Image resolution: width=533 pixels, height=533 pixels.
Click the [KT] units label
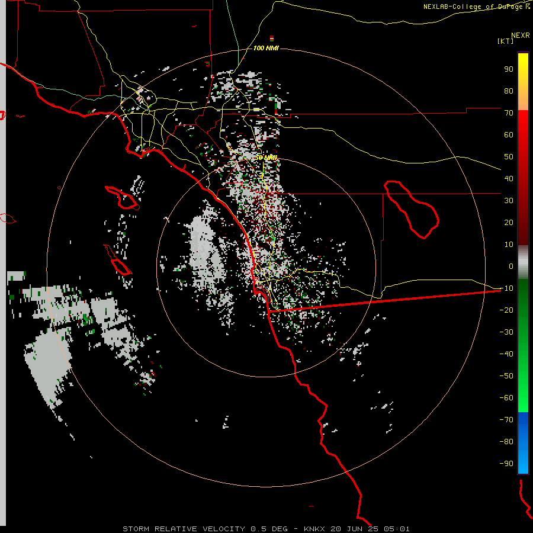(x=506, y=41)
